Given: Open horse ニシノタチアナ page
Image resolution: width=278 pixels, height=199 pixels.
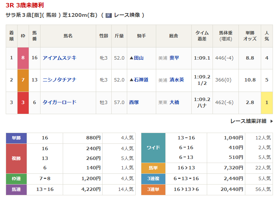Looking at the screenshot, I should tap(59, 80).
